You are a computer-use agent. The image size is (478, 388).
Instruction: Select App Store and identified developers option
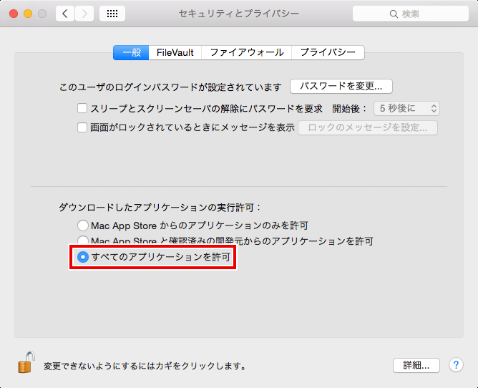[x=83, y=241]
